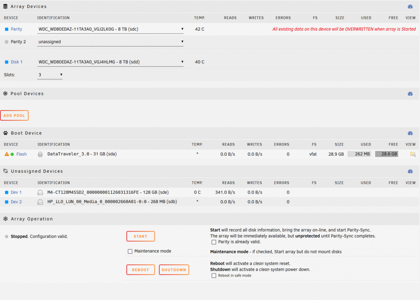Click the Flash 262 MB used bar
Viewport: 420px width, 300px height.
click(x=360, y=154)
